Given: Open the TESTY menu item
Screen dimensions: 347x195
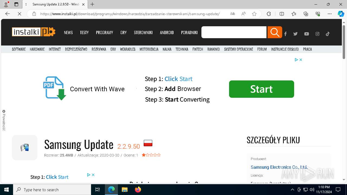Looking at the screenshot, I should tap(84, 32).
